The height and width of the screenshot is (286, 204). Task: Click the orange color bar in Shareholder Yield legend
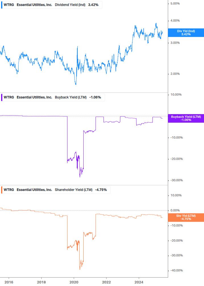click(2, 190)
